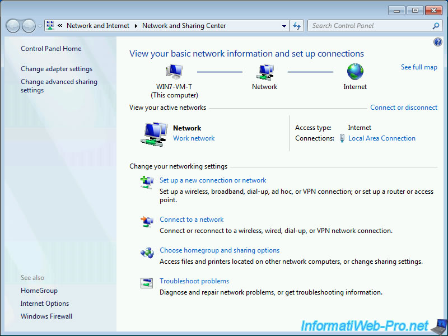Click the large Network icon under active networks
This screenshot has width=448, height=336.
[154, 134]
